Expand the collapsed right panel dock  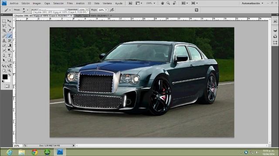[x=277, y=15]
